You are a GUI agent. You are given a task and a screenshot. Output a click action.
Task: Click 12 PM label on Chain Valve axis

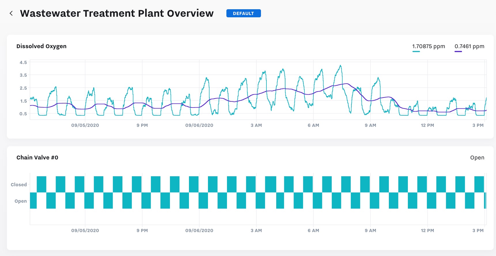click(x=427, y=230)
